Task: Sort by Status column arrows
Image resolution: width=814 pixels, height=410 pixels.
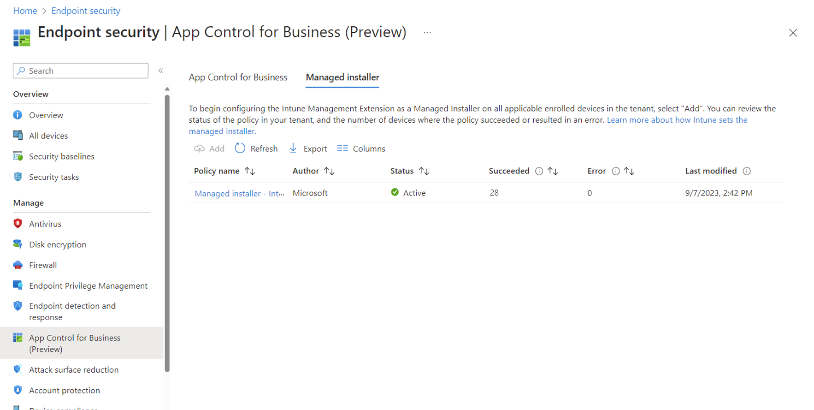Action: pos(424,171)
